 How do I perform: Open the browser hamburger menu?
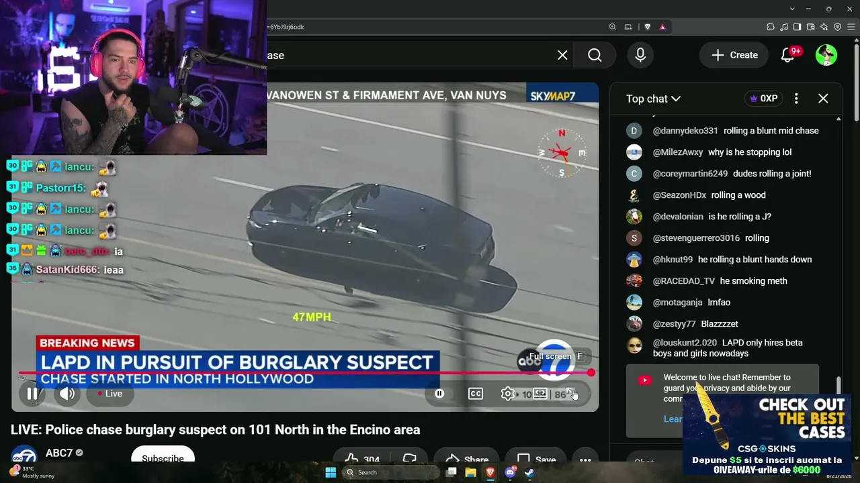[851, 27]
